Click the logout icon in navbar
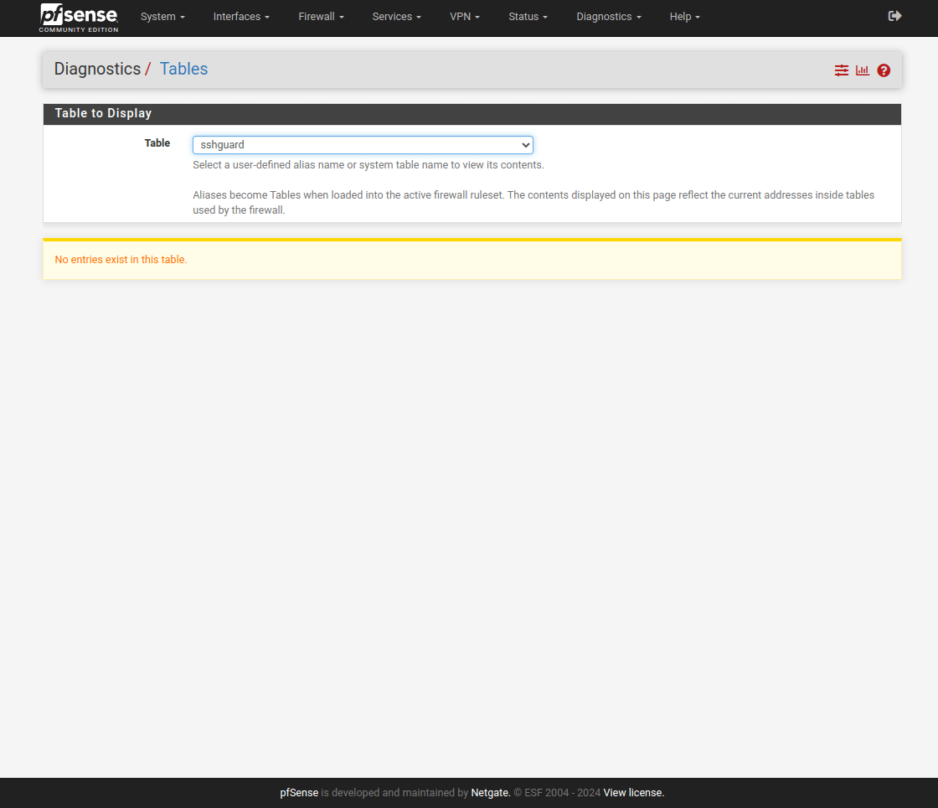 894,16
